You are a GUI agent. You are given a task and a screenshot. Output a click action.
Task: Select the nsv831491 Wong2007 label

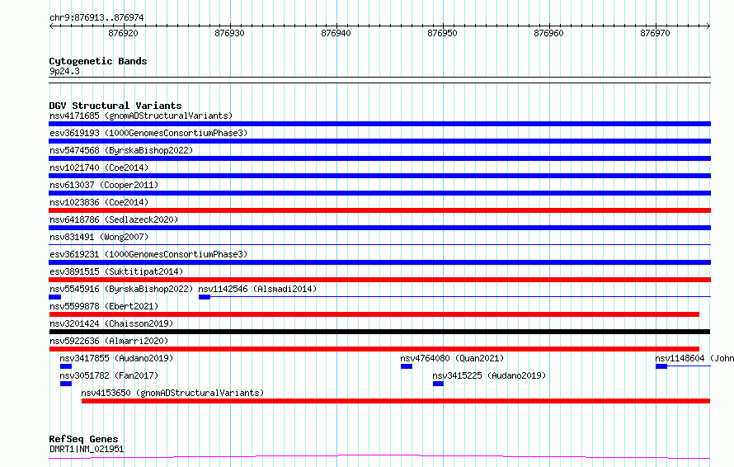coord(99,237)
